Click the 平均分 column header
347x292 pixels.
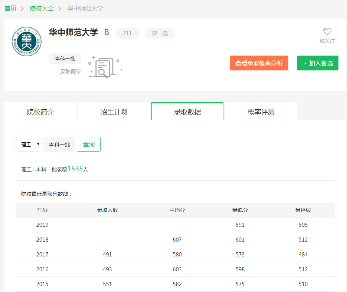177,210
